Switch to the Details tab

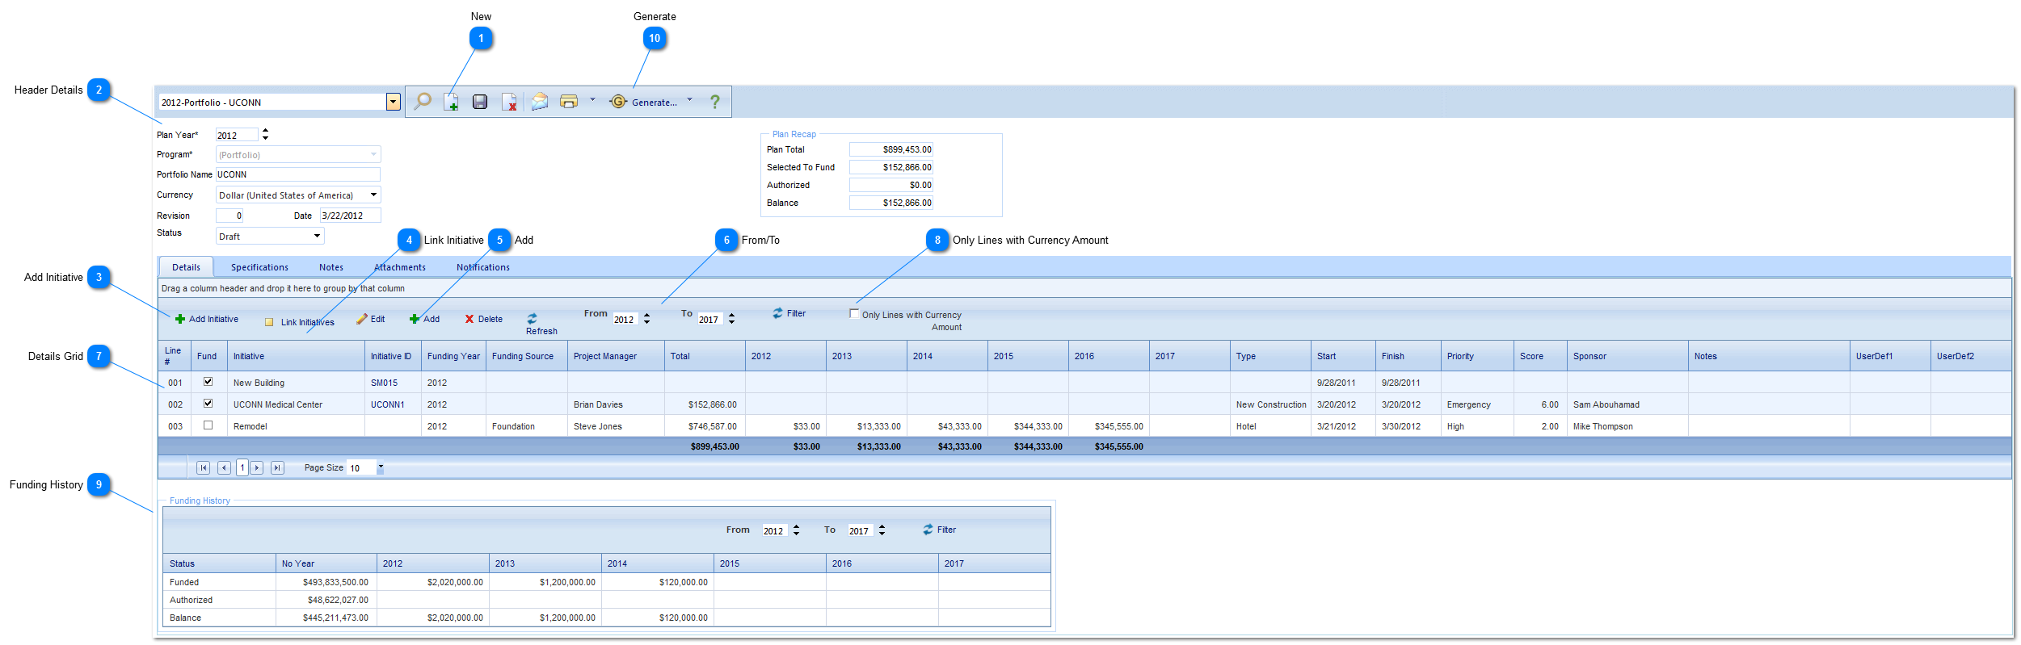click(186, 267)
